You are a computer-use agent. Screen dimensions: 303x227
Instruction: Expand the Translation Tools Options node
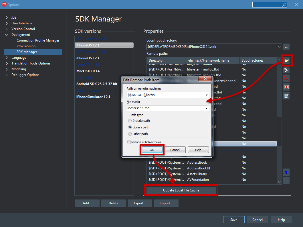pyautogui.click(x=7, y=63)
